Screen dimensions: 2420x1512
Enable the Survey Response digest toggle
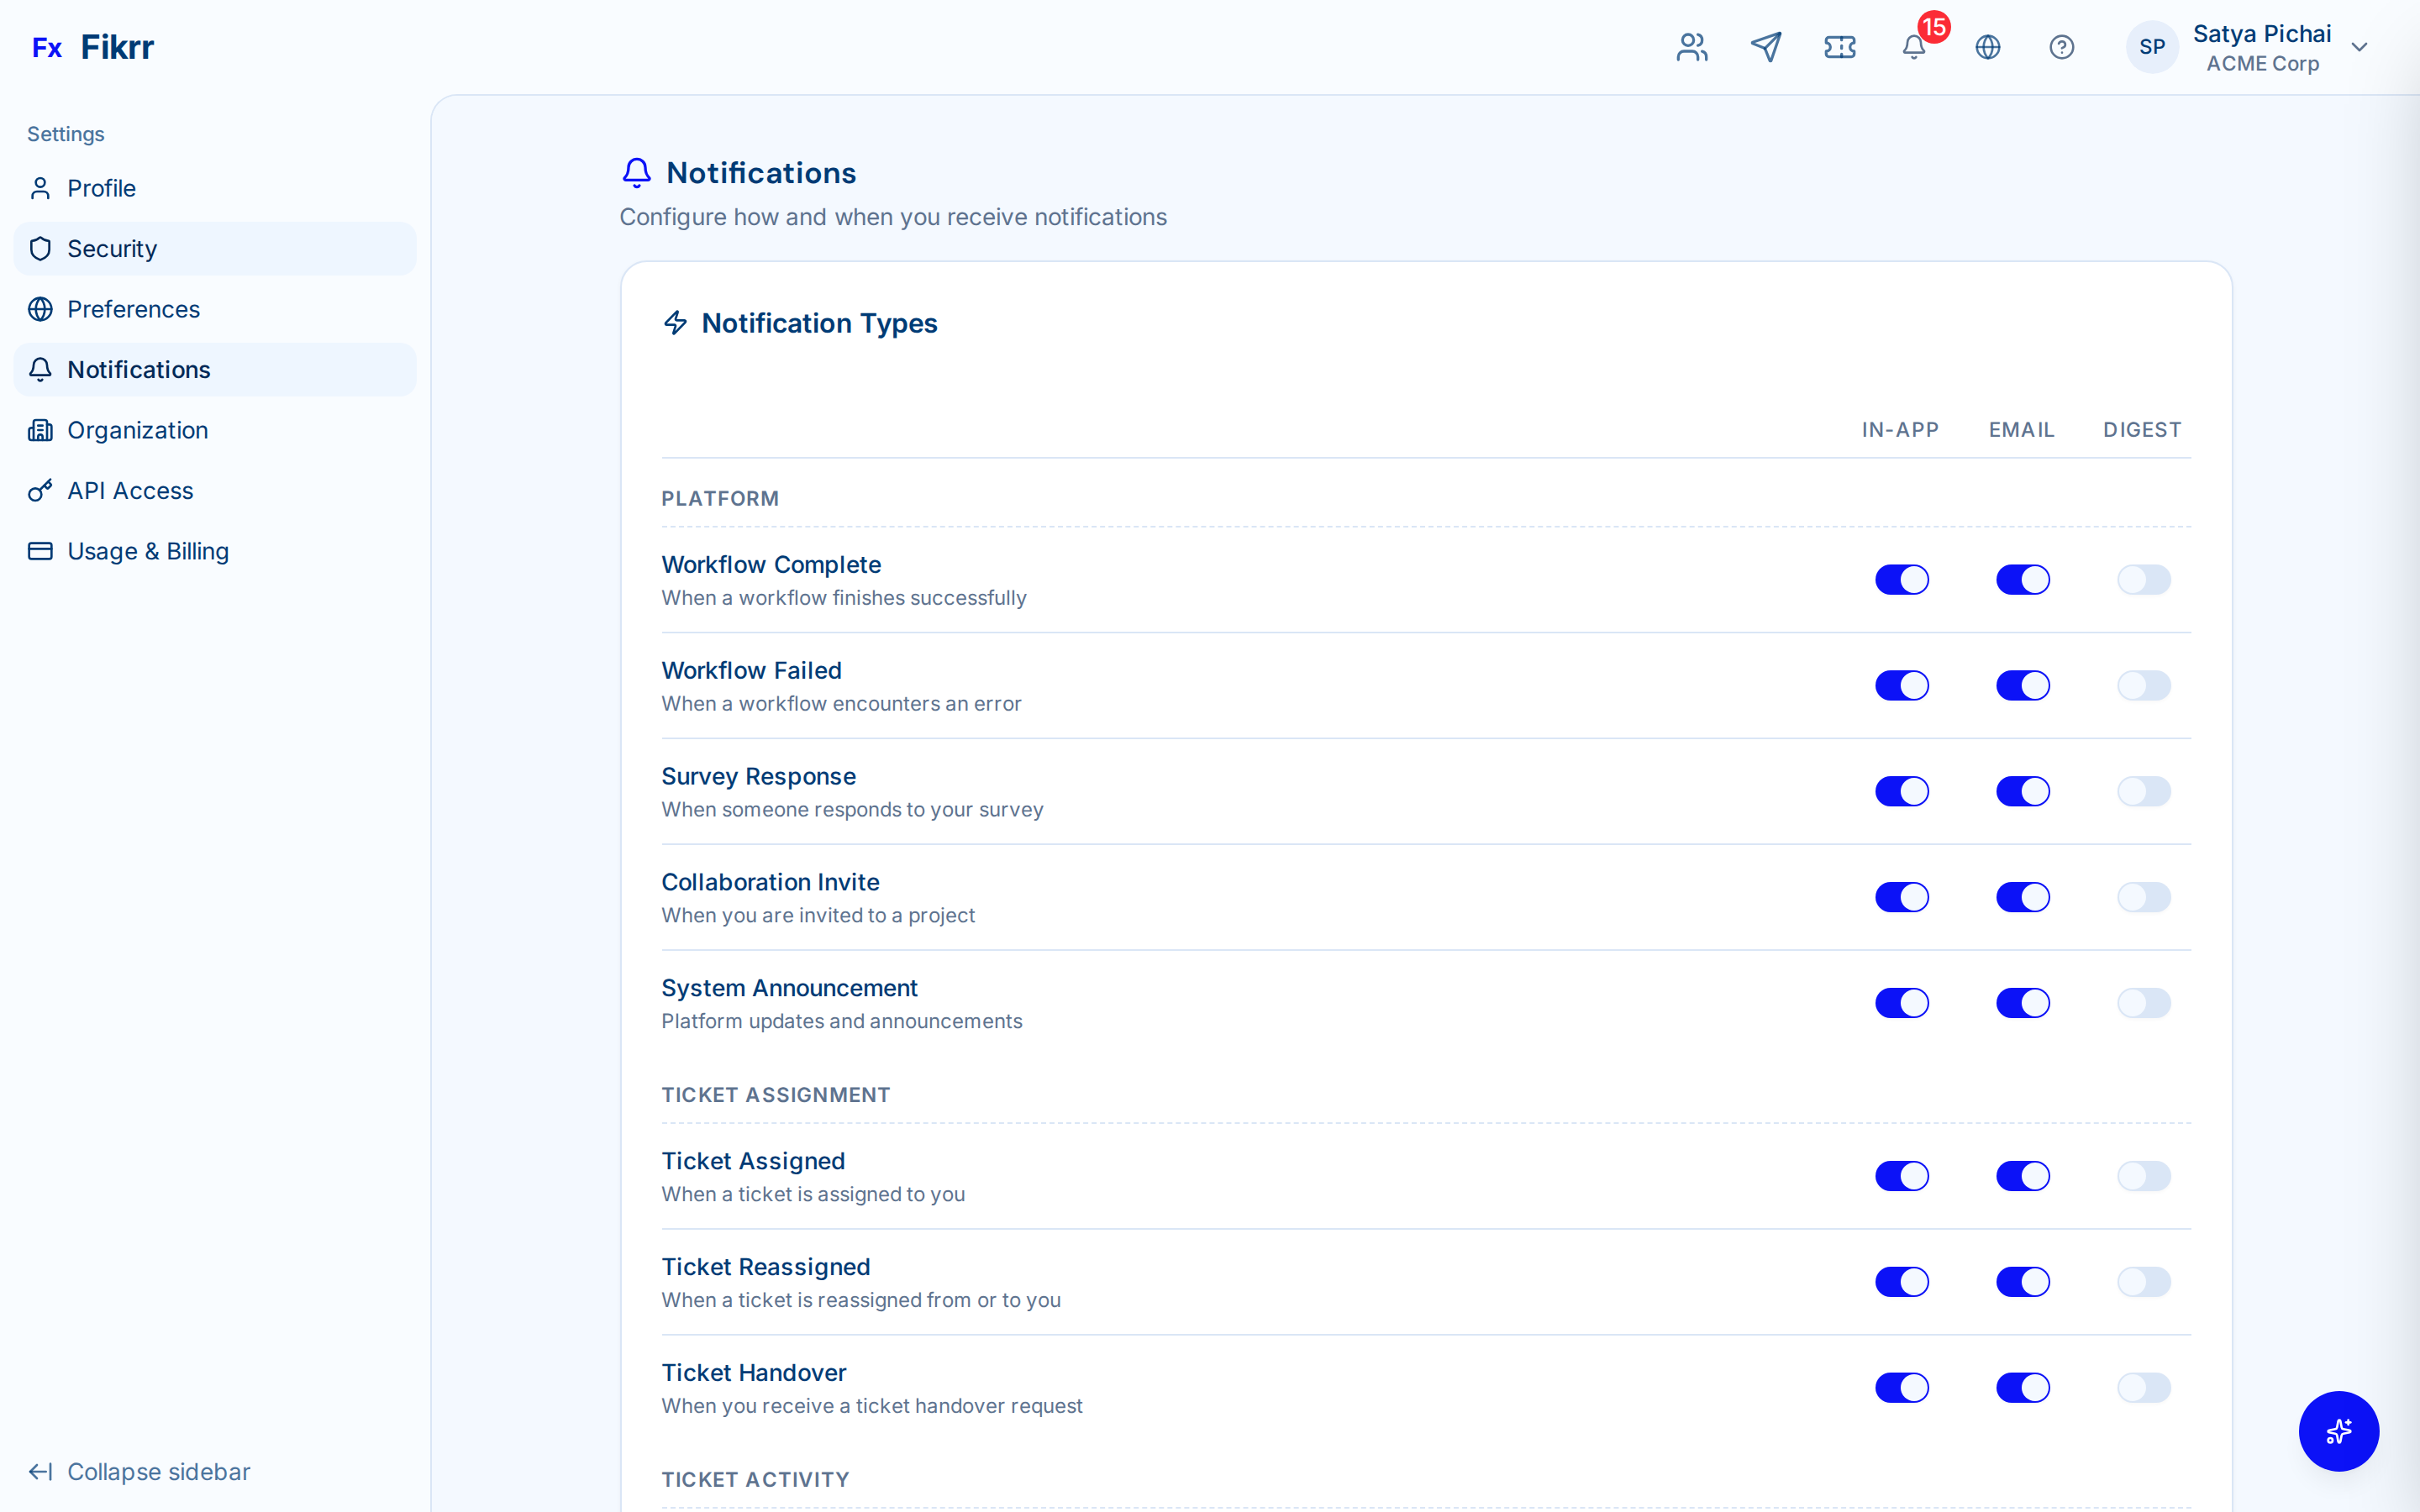click(2143, 791)
